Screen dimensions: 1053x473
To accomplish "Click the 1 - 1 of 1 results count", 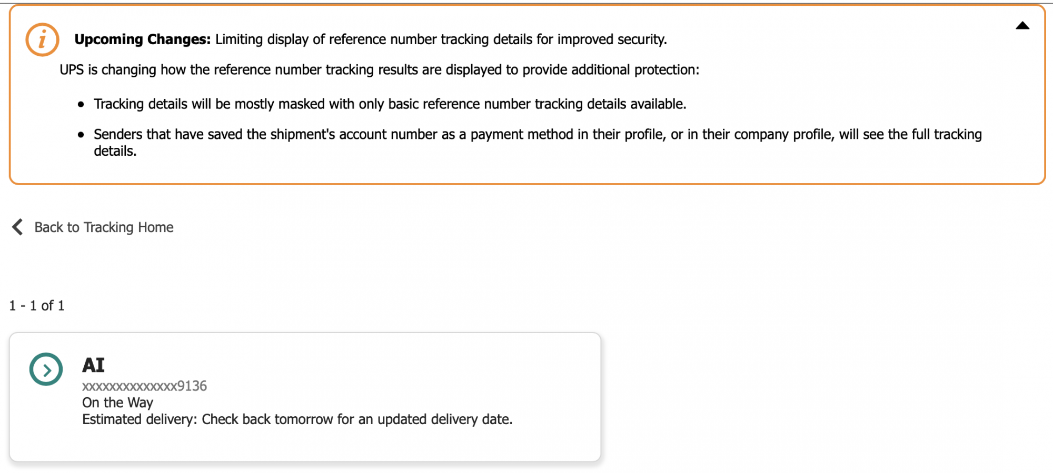I will [x=37, y=306].
